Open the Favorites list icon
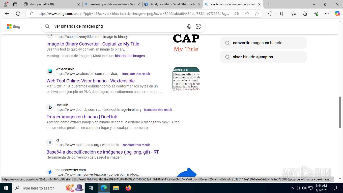Viewport: 343px width, 193px height. click(294, 14)
